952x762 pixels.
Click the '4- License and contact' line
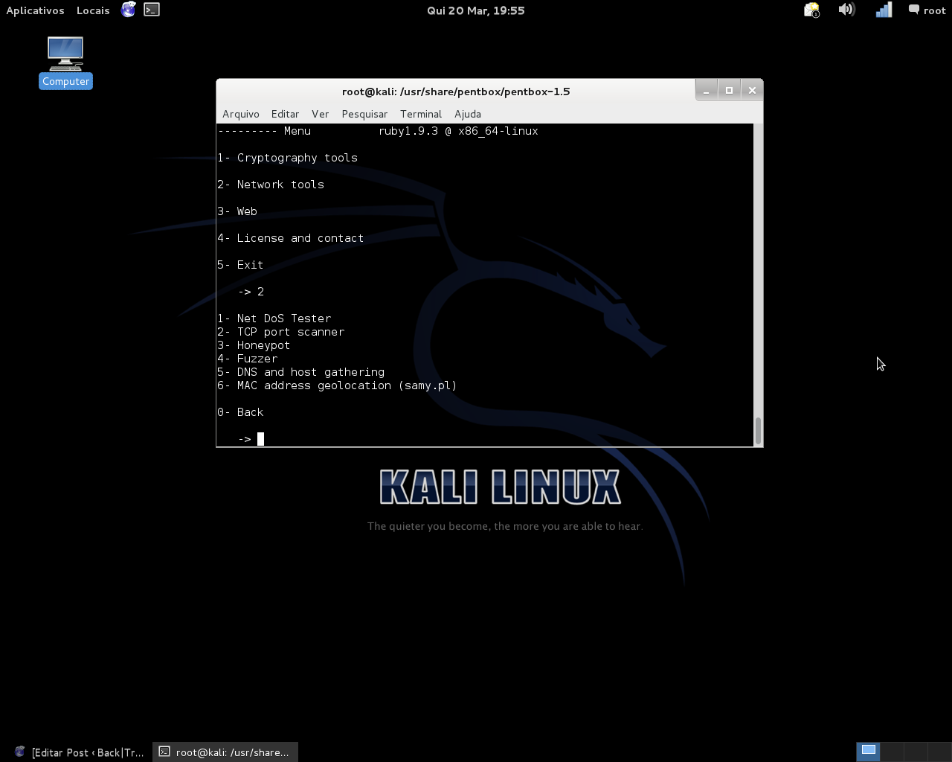[x=291, y=238]
